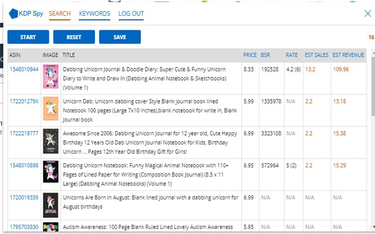Click the KDP Spy logo icon
The image size is (375, 234).
tap(13, 13)
